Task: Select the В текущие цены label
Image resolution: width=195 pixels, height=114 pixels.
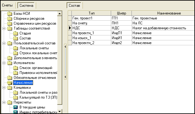Action: coord(32,107)
